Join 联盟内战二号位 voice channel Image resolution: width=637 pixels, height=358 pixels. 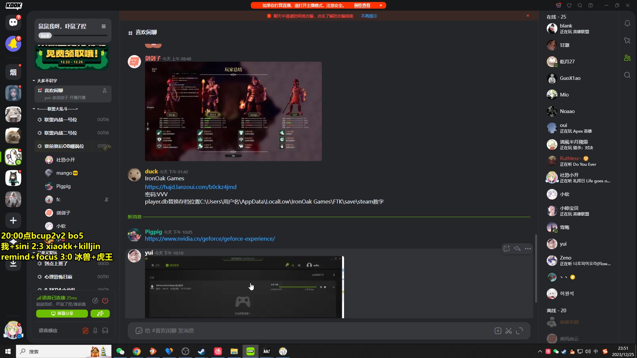(73, 133)
